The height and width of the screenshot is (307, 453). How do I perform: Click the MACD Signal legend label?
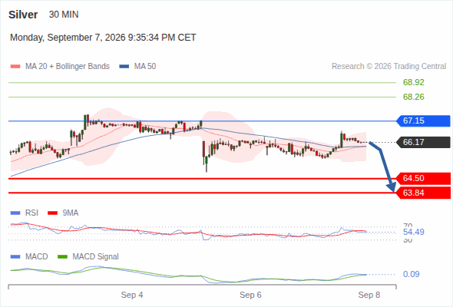96,257
